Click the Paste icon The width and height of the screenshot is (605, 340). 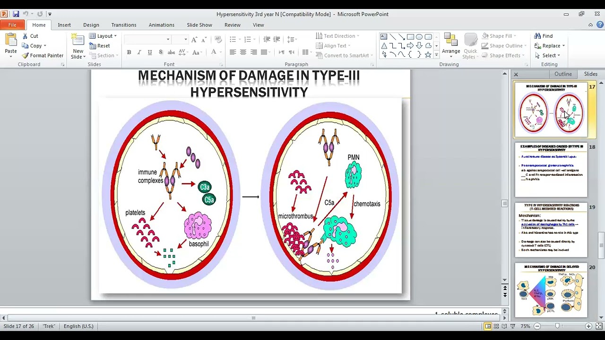[10, 40]
